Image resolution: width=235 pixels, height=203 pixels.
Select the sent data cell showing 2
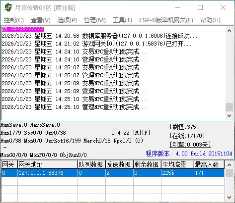[x=119, y=173]
